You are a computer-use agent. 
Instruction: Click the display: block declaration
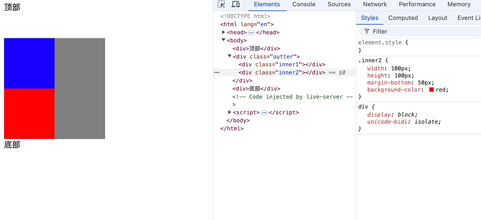point(393,115)
